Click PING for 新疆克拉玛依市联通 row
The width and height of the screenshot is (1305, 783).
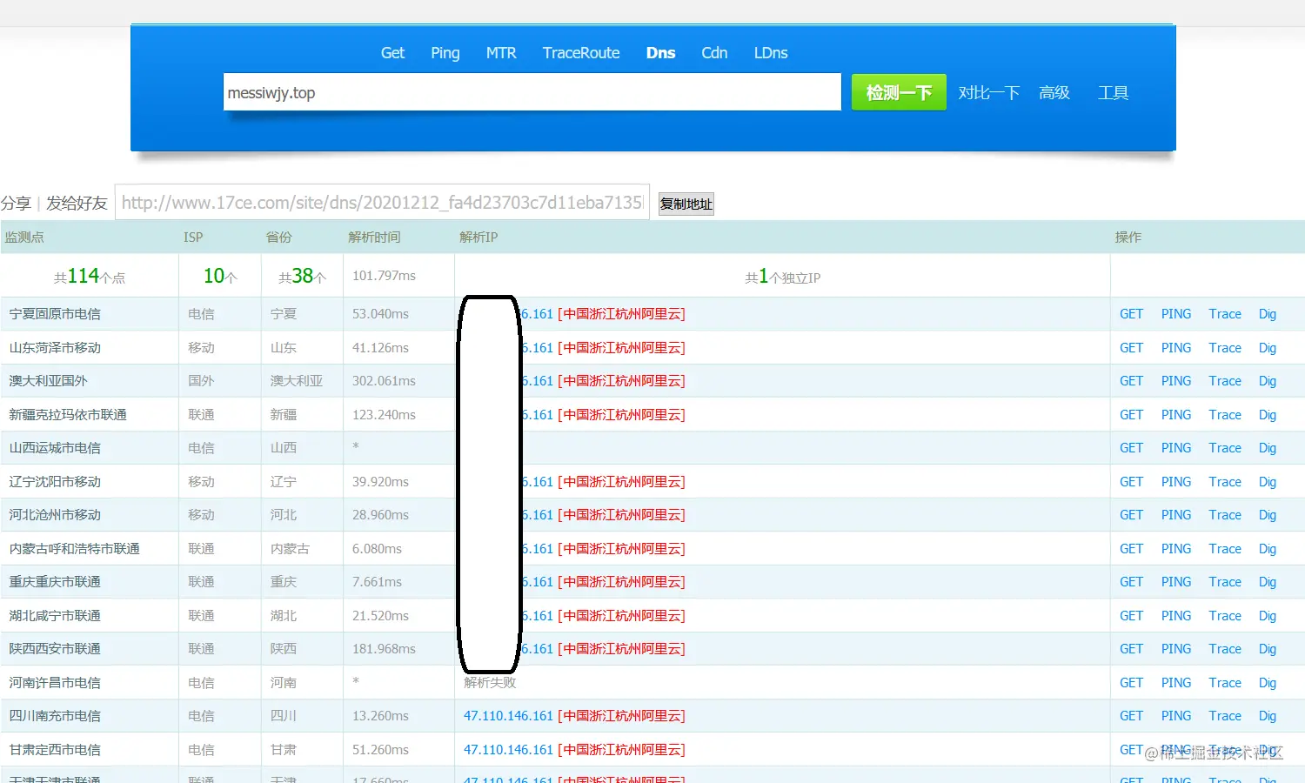tap(1176, 415)
